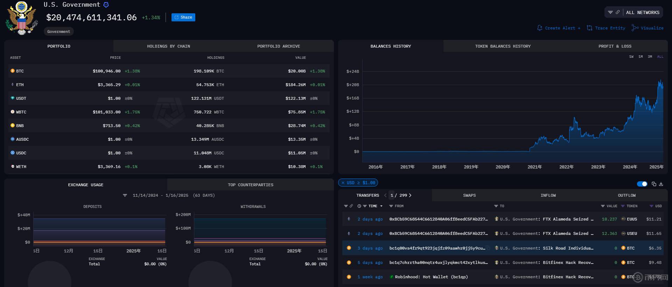The image size is (672, 287).
Task: Open the Silk Road Individual recipient link
Action: pos(568,248)
